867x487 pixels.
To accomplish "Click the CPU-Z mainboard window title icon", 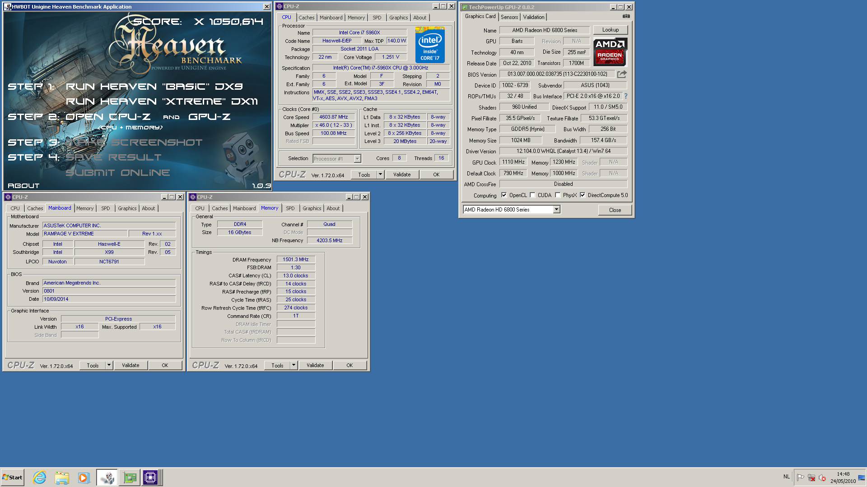I will click(x=8, y=197).
